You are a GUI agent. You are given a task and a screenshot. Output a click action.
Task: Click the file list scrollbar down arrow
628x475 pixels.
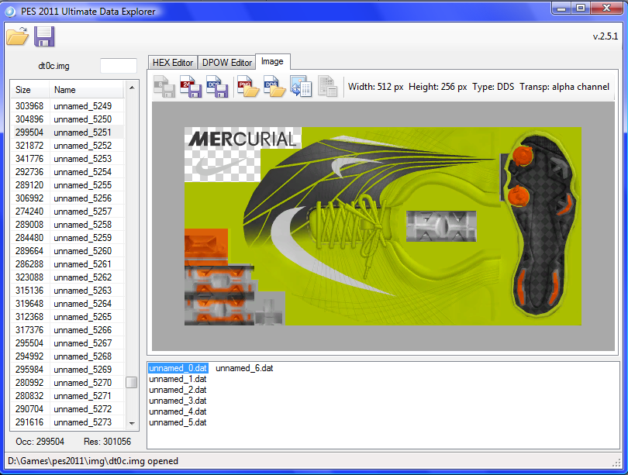pyautogui.click(x=132, y=423)
